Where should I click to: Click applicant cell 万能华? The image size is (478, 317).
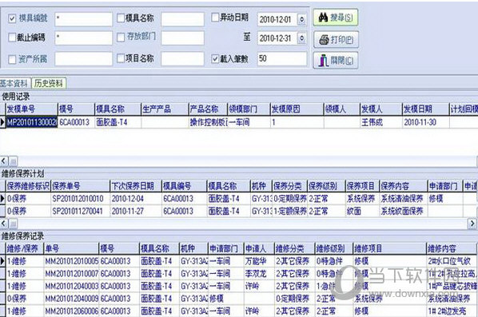point(259,261)
